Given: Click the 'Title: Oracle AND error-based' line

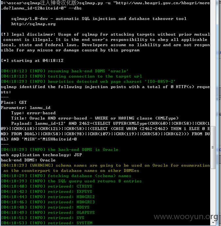Looking at the screenshot, I should pyautogui.click(x=95, y=118).
